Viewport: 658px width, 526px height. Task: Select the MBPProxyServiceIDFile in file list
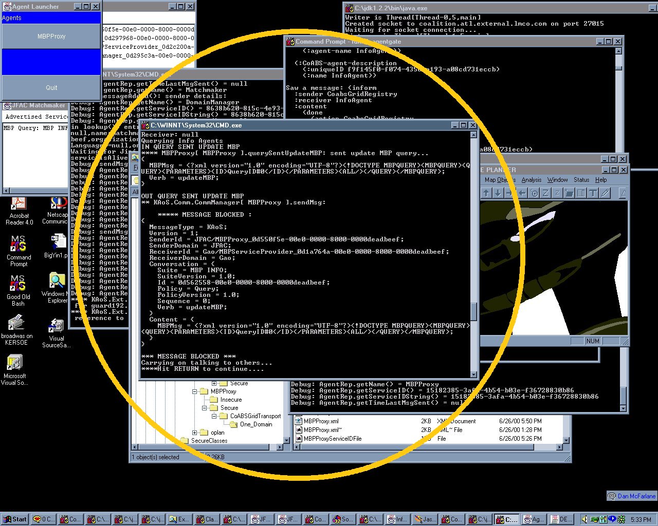click(x=332, y=439)
